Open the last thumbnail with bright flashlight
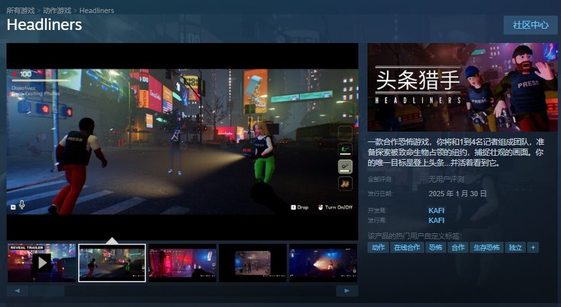 pyautogui.click(x=323, y=263)
